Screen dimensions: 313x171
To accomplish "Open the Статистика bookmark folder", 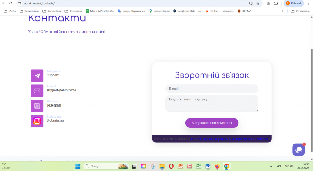I will click(x=73, y=11).
